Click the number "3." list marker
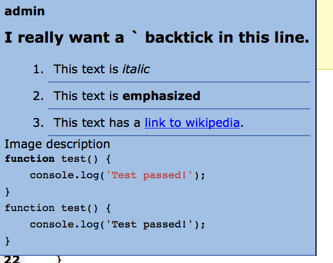 [38, 122]
